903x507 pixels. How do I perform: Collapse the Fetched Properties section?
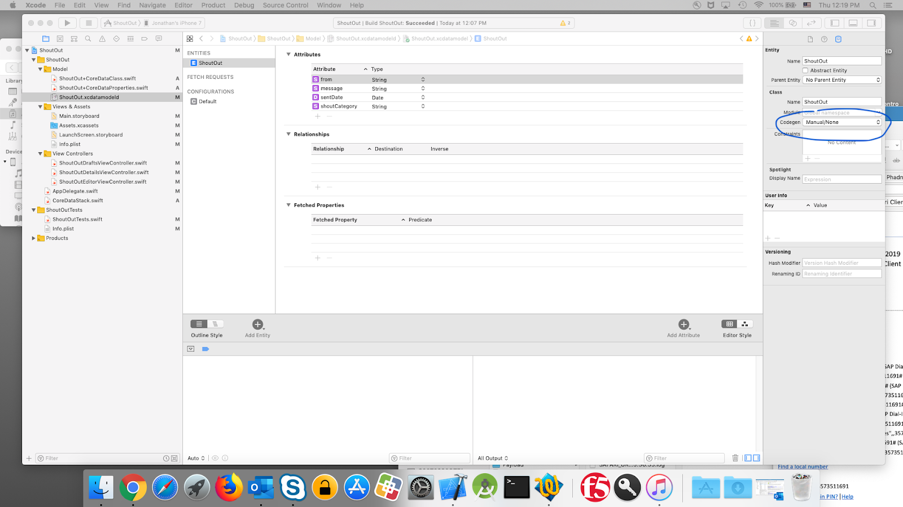288,205
